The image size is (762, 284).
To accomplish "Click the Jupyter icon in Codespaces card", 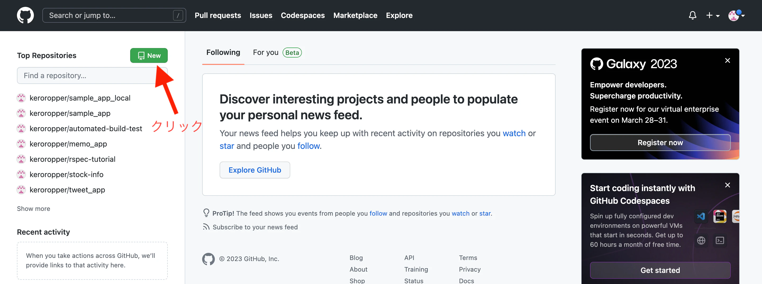I will pyautogui.click(x=736, y=216).
